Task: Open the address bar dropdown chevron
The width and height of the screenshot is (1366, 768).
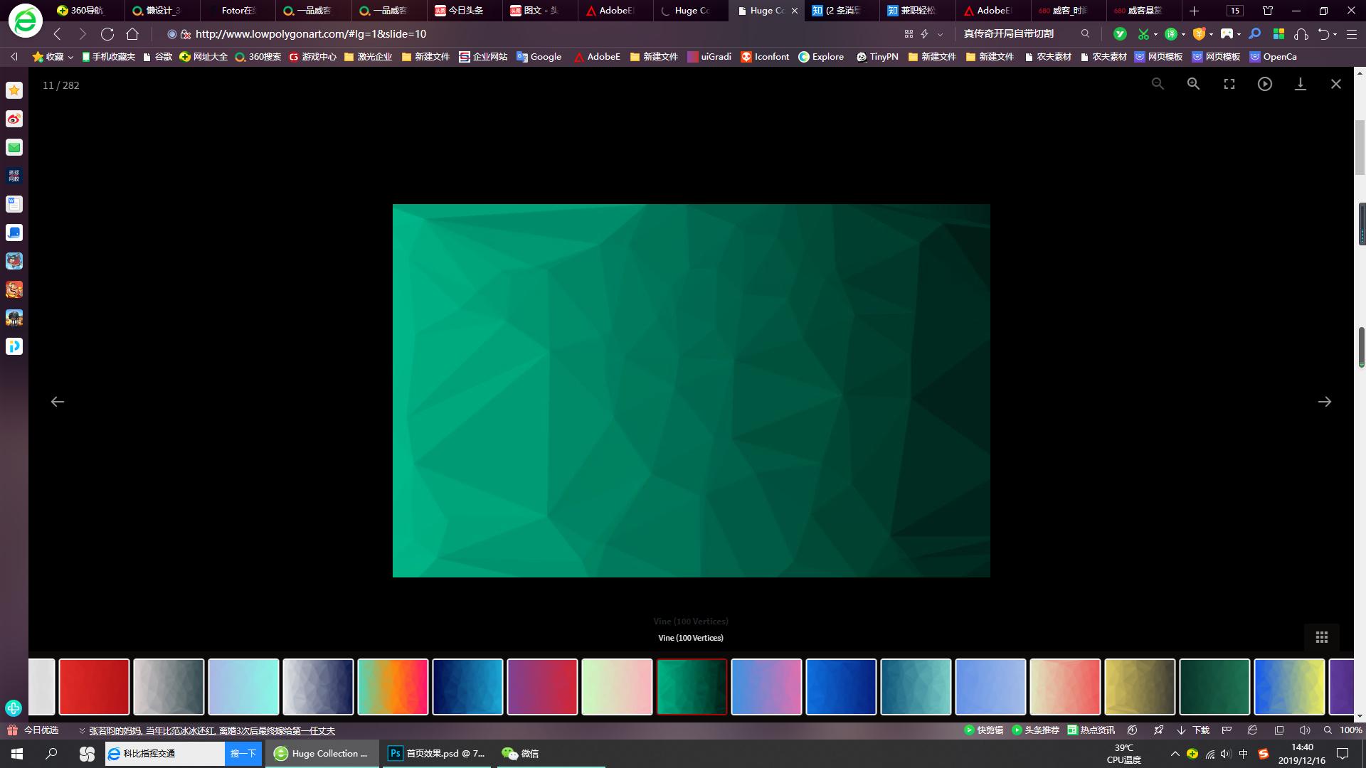Action: (x=940, y=34)
